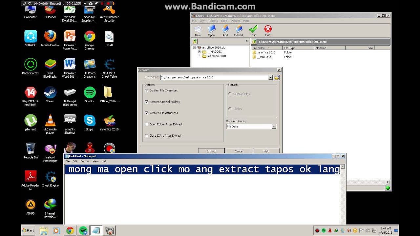Open the Extract to path dropdown arrow
Viewport: 420px width, 236px height.
tap(270, 77)
